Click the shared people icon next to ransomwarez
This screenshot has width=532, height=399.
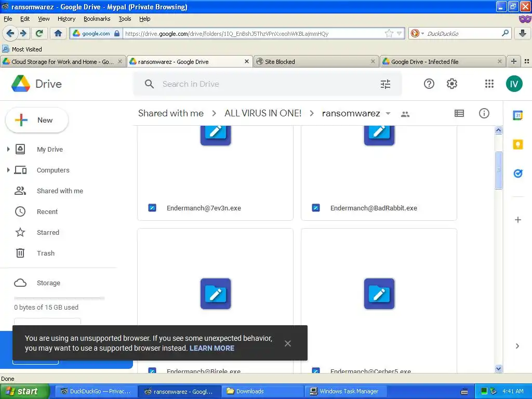click(405, 114)
